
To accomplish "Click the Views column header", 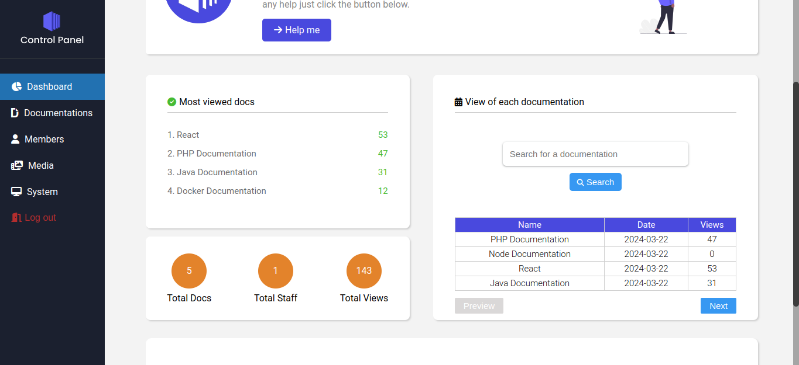I will click(x=712, y=225).
